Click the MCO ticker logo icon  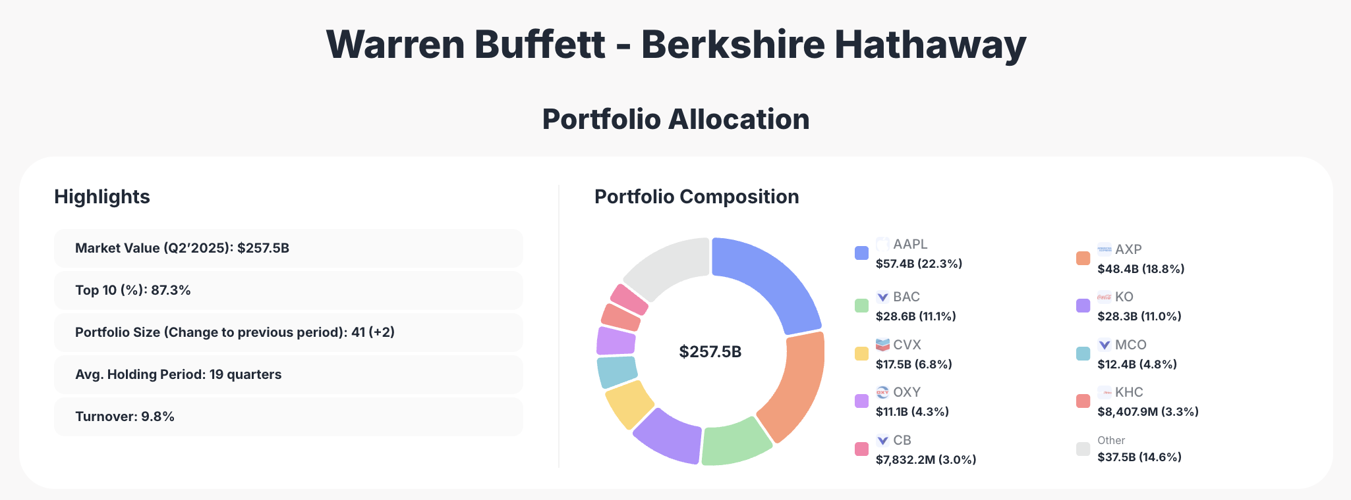(x=1105, y=345)
